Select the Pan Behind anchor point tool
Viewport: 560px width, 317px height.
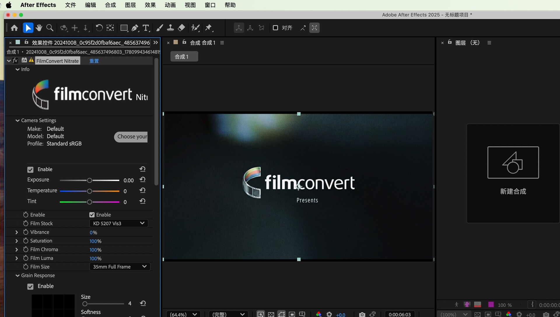110,28
